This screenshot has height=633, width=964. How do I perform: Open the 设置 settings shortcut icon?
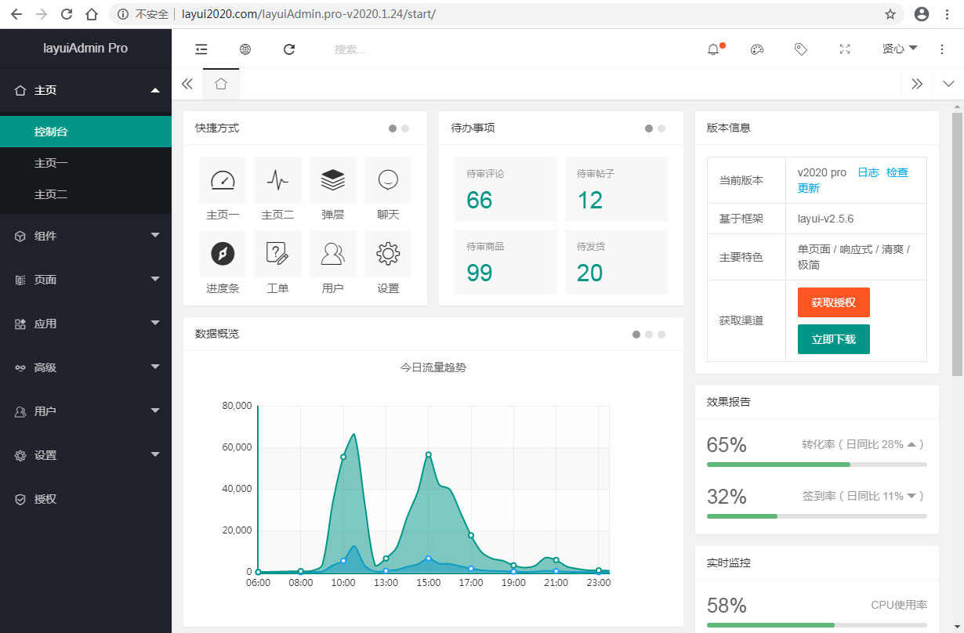[x=388, y=255]
